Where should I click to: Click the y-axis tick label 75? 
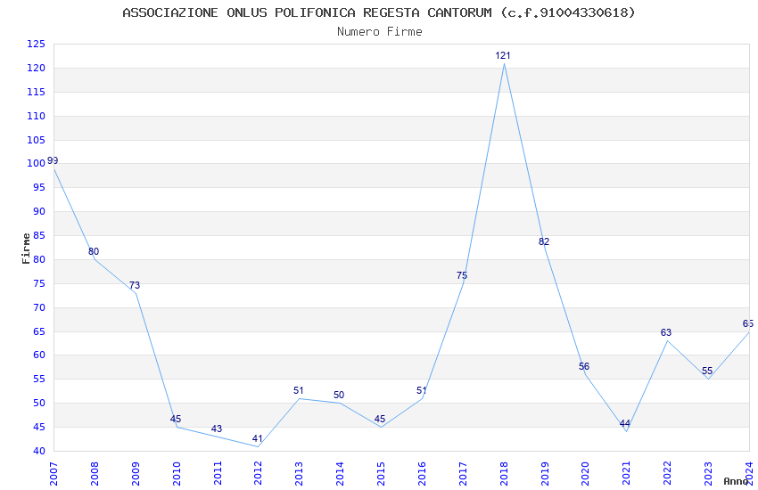point(39,283)
